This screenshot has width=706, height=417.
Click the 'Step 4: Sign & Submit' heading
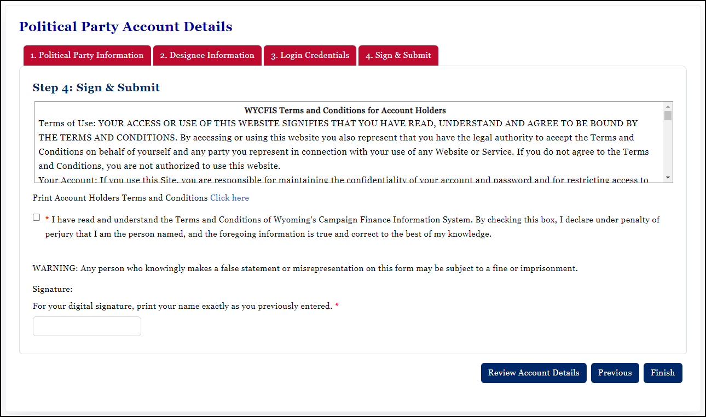96,87
